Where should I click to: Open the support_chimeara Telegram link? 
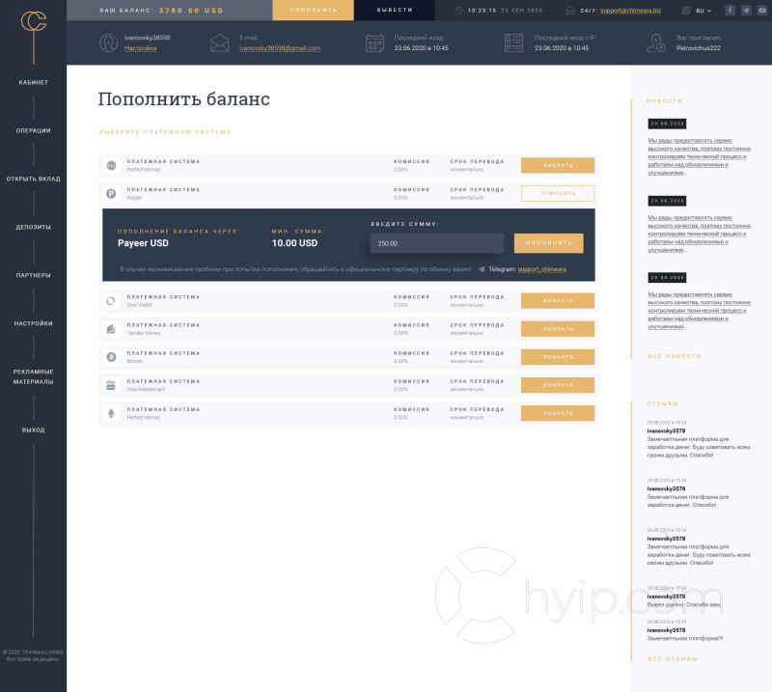pyautogui.click(x=542, y=269)
